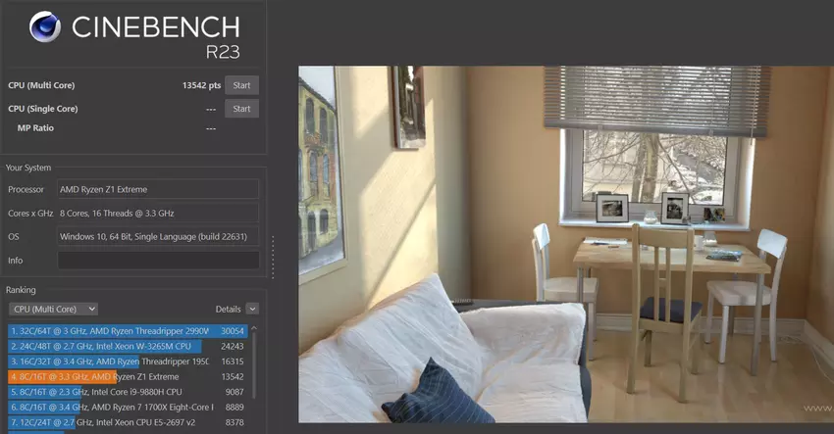Click the Processor name field
The image size is (834, 434).
(158, 189)
